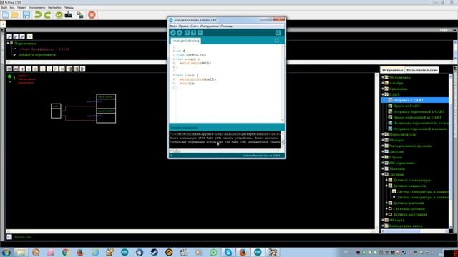Viewport: 458px width, 257px height.
Task: Collapse UART category in block library
Action: (x=383, y=94)
